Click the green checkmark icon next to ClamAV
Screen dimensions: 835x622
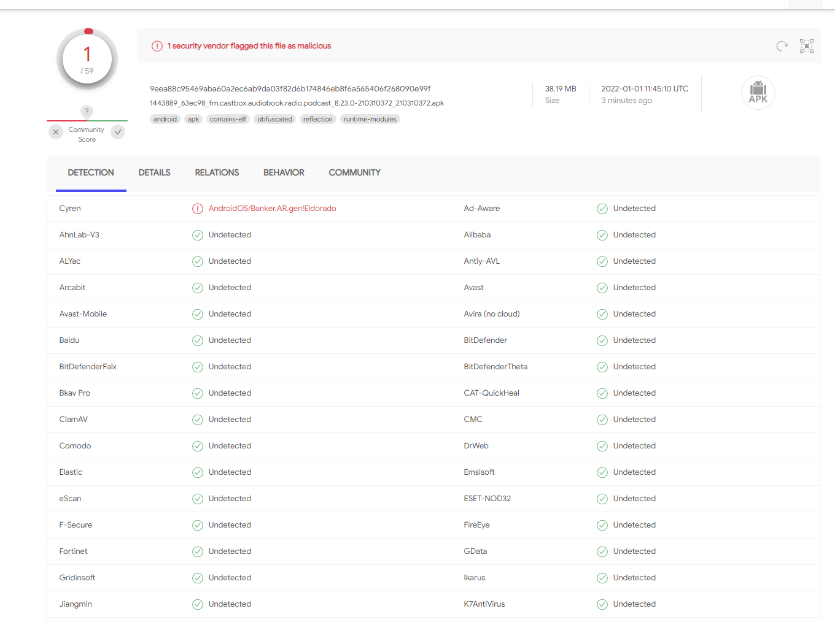[197, 420]
